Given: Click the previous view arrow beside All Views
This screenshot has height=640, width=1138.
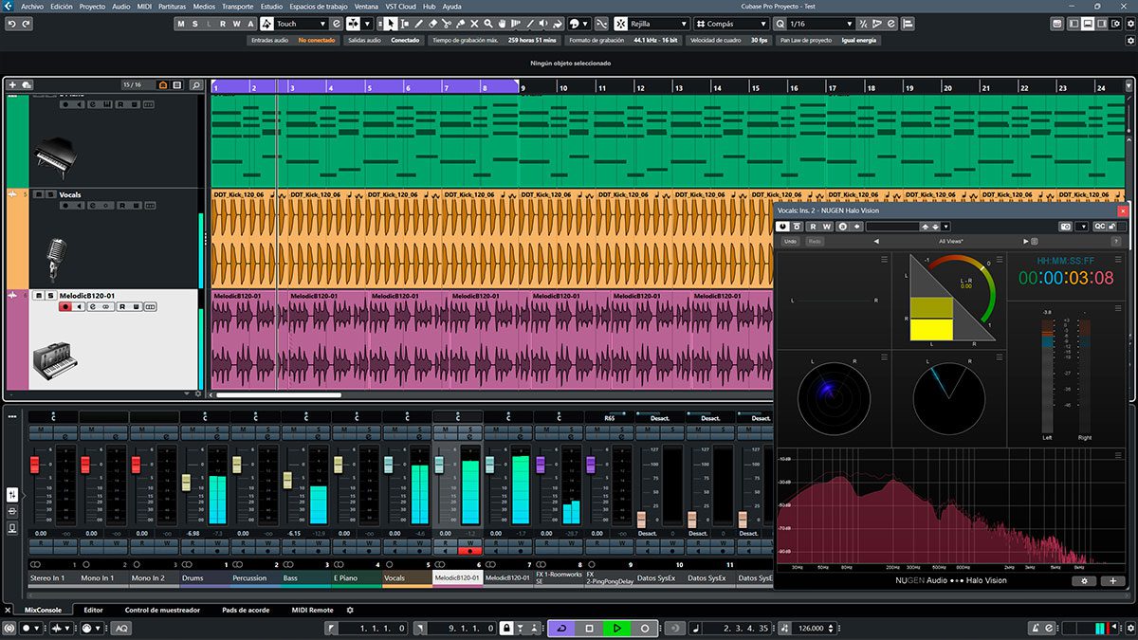Looking at the screenshot, I should 876,242.
